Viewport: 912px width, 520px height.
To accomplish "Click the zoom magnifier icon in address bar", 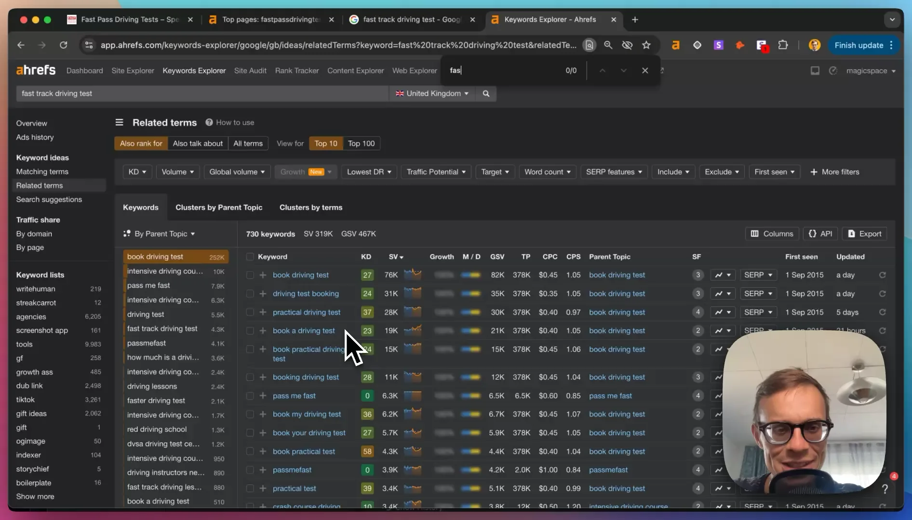I will 608,45.
